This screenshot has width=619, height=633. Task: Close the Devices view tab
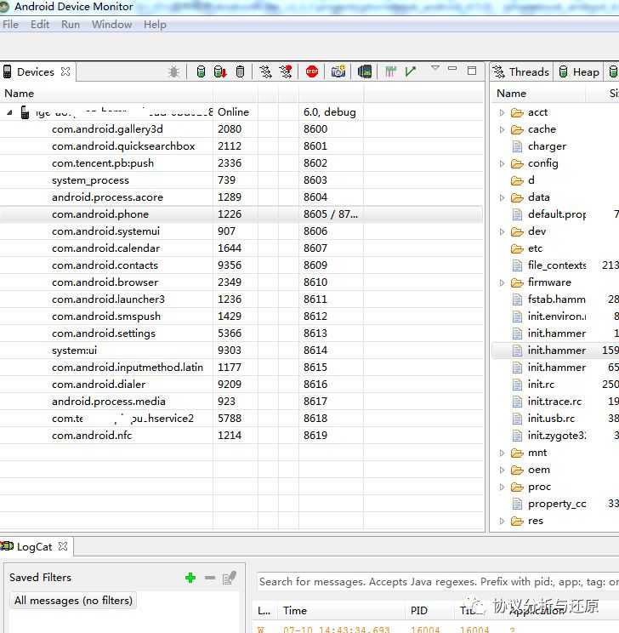[65, 71]
